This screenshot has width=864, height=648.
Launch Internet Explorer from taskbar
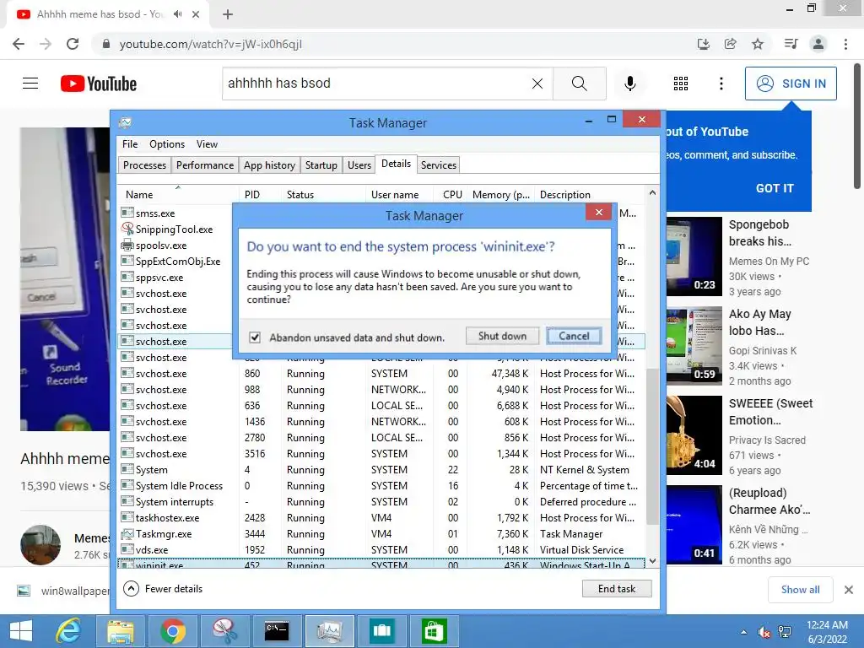pyautogui.click(x=68, y=631)
